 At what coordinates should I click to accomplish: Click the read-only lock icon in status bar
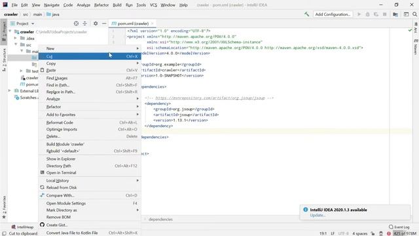(373, 233)
